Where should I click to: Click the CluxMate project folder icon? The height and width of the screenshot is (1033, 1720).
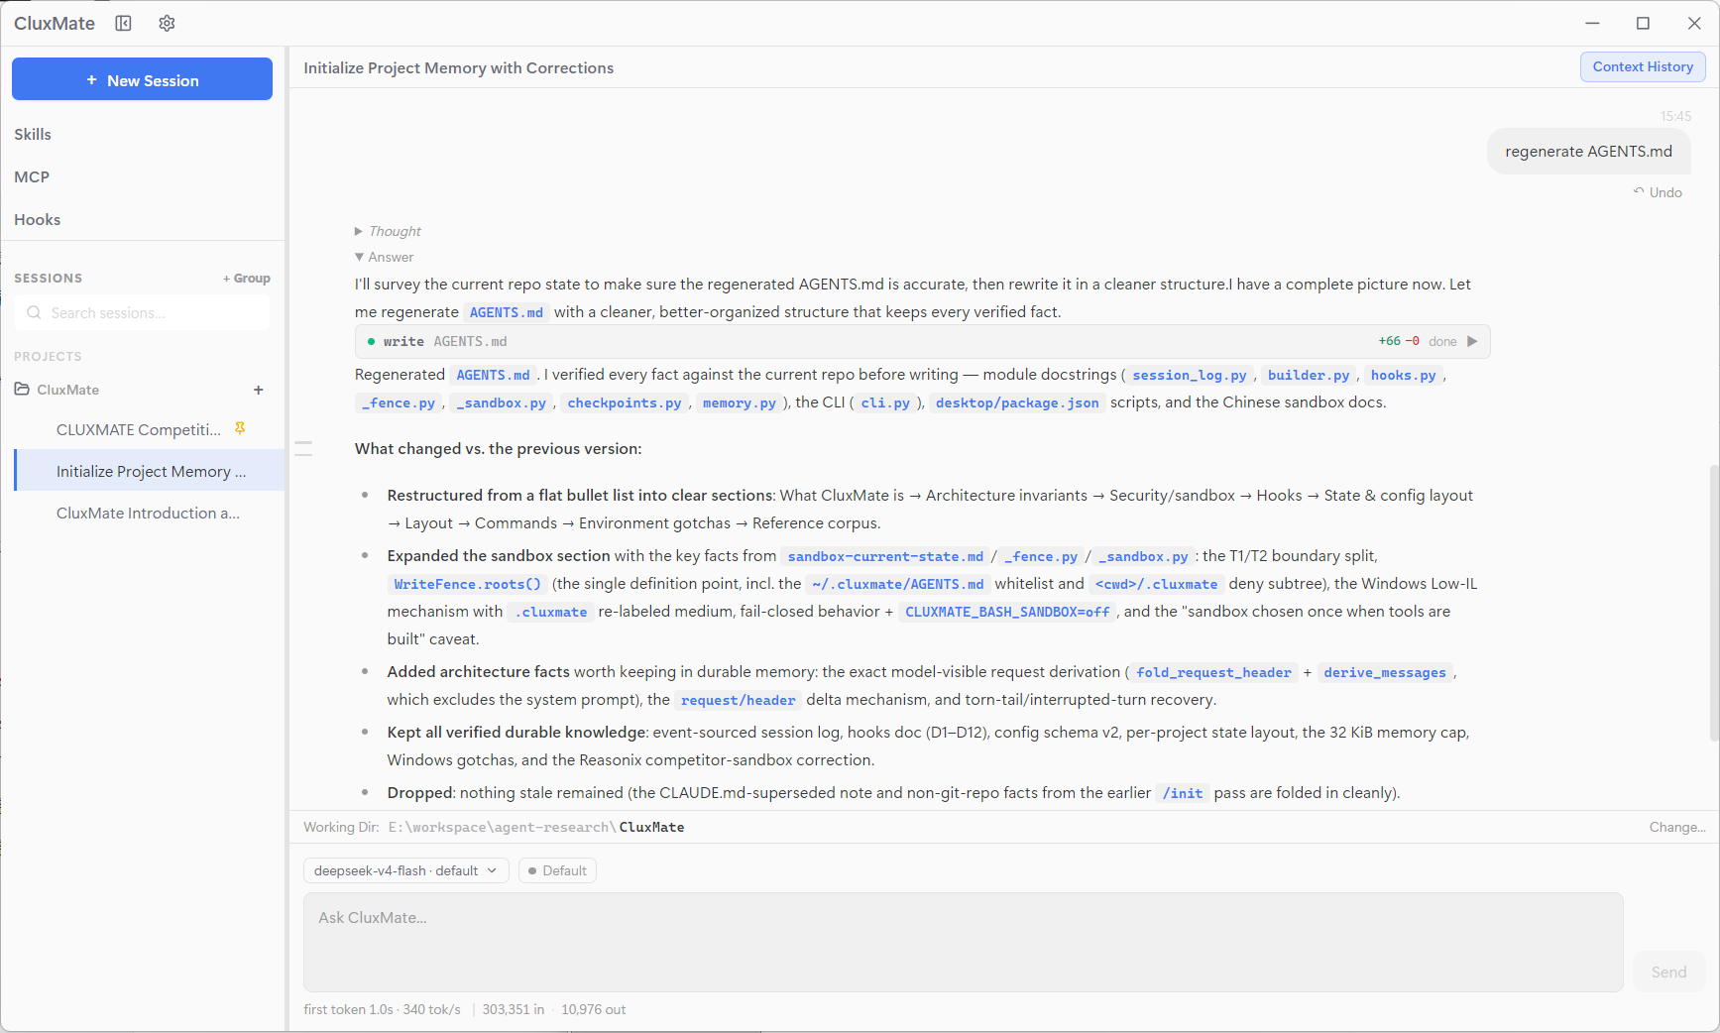point(22,389)
